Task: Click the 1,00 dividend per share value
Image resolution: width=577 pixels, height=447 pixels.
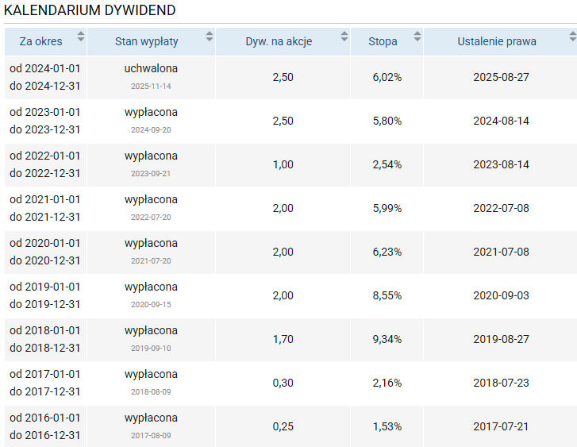Action: click(283, 164)
